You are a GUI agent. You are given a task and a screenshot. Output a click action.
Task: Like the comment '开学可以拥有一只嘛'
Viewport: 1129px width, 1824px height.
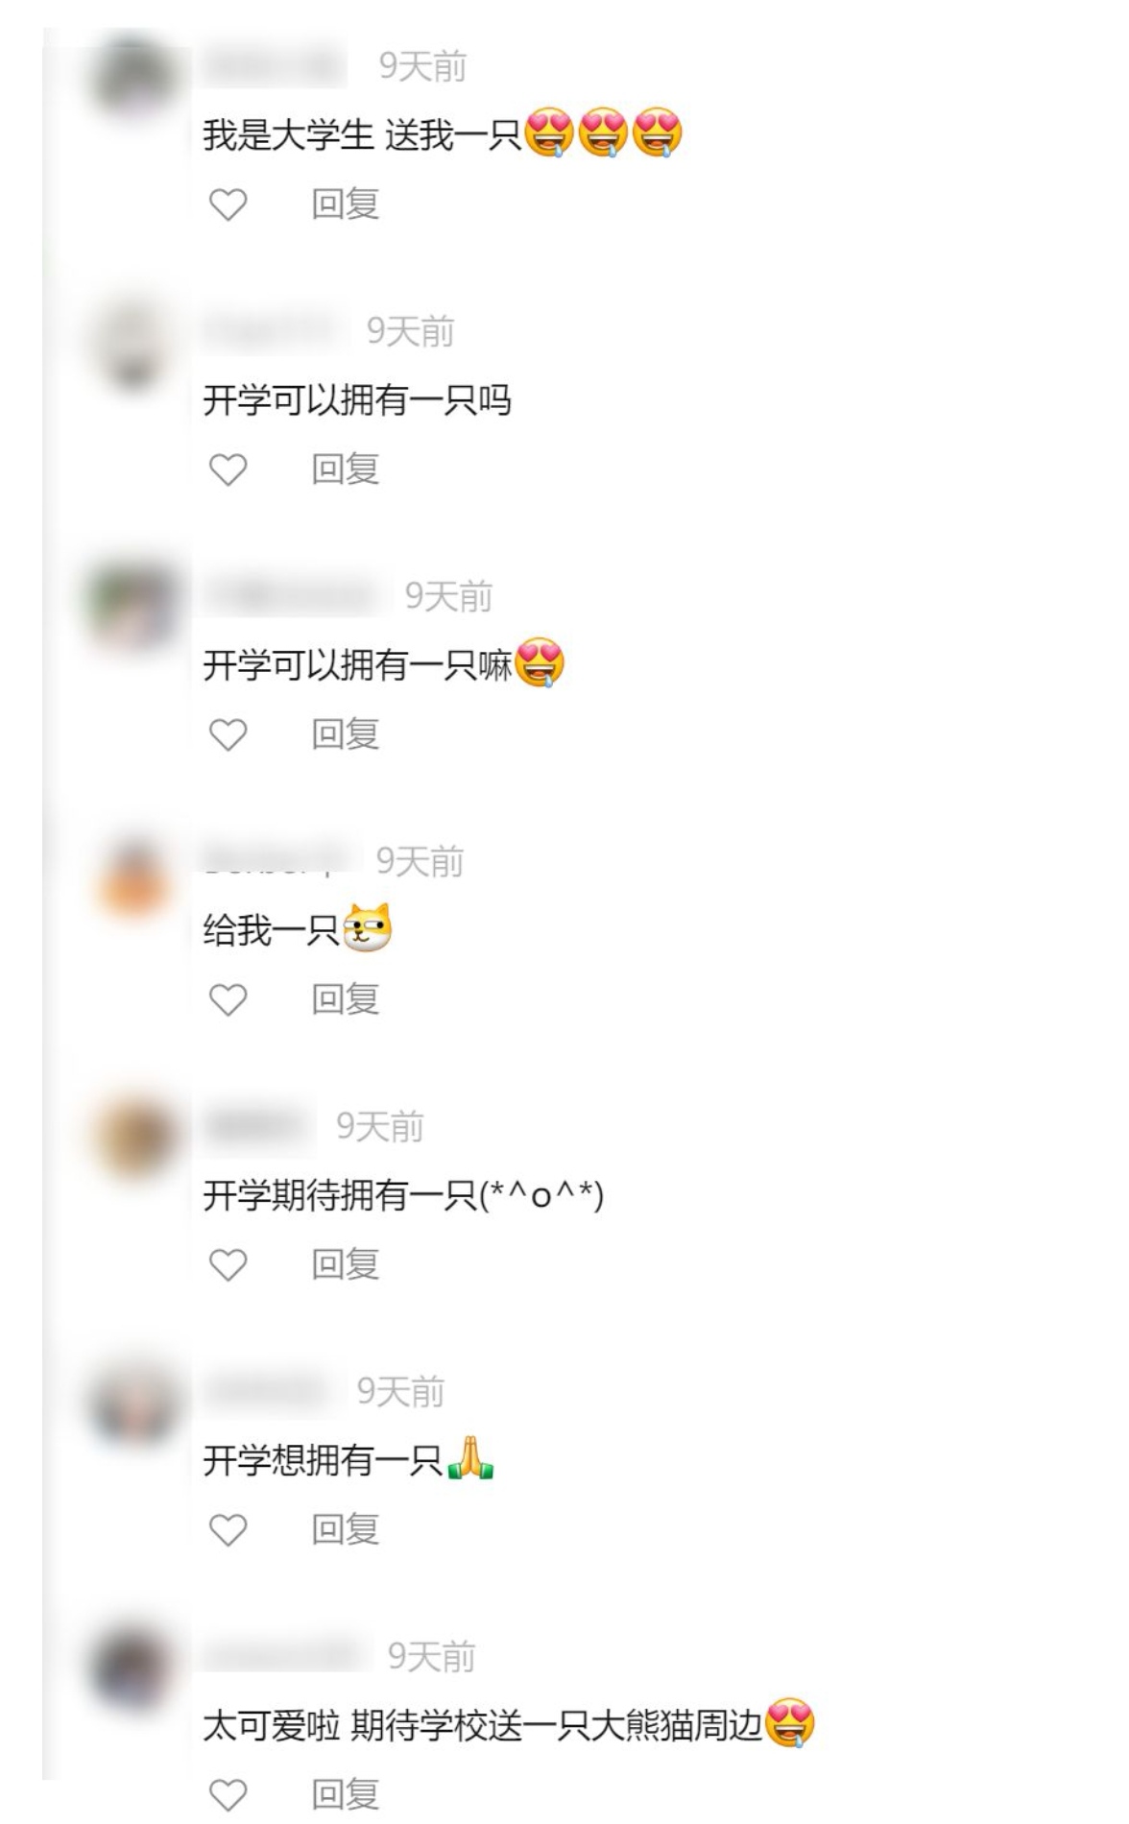coord(228,734)
